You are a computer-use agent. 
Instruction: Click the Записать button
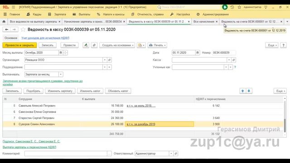[x=47, y=45]
